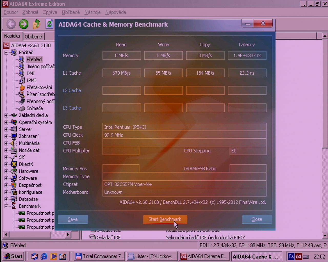Expand the Server tree node
This screenshot has width=328, height=262.
6,129
